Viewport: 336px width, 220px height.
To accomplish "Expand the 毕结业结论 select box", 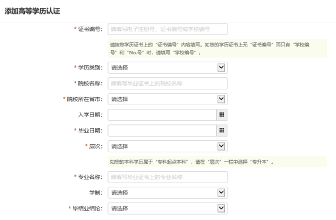I will 168,209.
